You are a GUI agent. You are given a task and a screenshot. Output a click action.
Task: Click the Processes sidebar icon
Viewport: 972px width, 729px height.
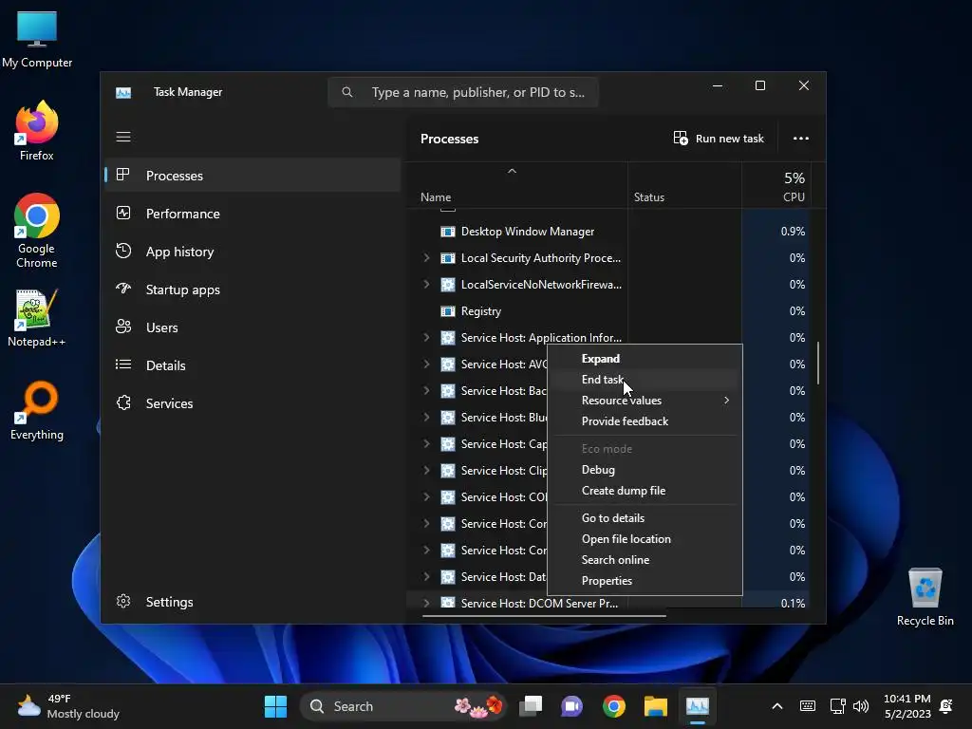122,175
